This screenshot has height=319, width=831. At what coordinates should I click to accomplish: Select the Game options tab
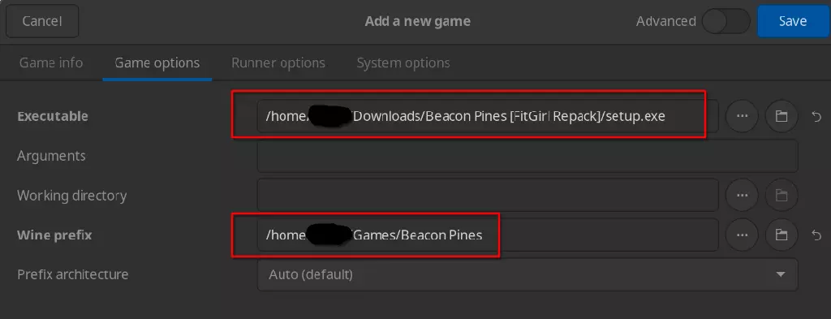point(157,63)
